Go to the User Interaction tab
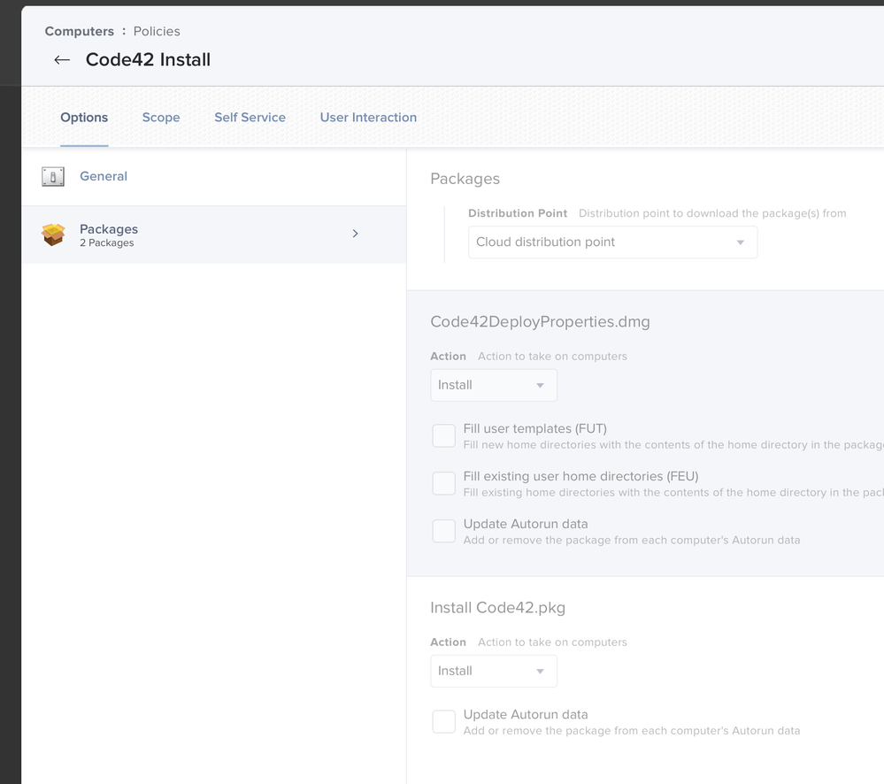The height and width of the screenshot is (784, 884). pos(368,117)
